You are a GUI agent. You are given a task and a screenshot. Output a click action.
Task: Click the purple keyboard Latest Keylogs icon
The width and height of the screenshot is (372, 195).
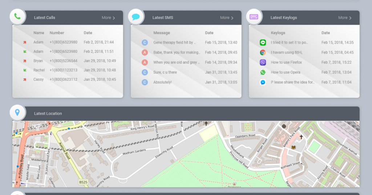click(x=254, y=17)
